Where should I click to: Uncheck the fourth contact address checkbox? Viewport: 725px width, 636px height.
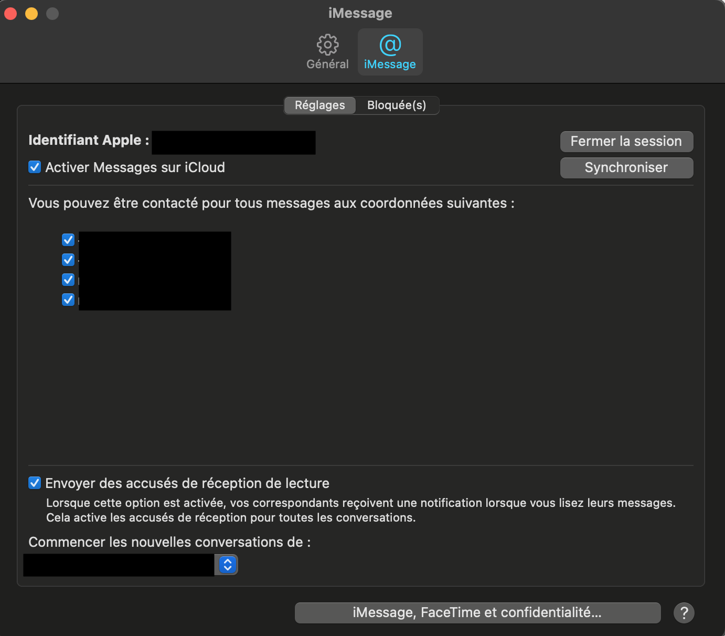point(68,300)
